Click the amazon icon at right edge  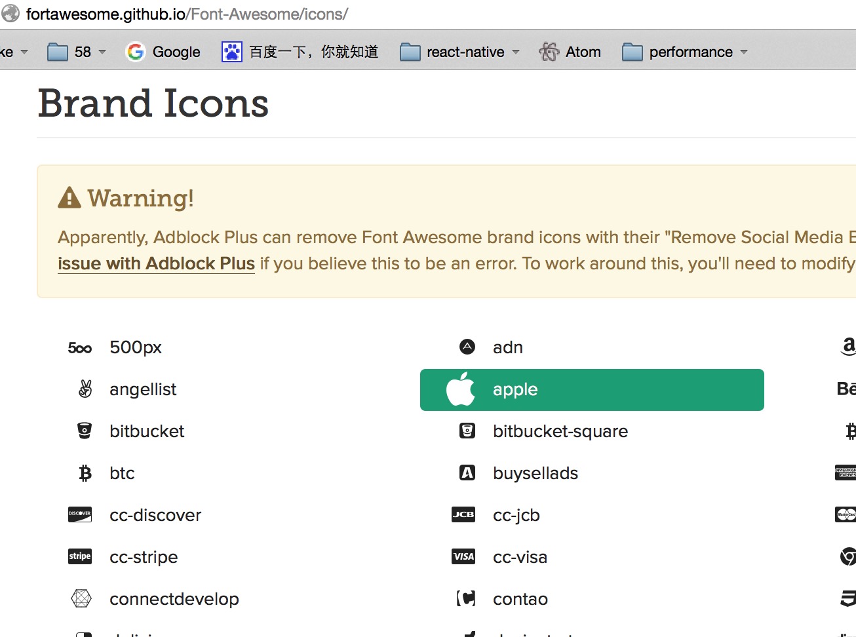(x=849, y=347)
